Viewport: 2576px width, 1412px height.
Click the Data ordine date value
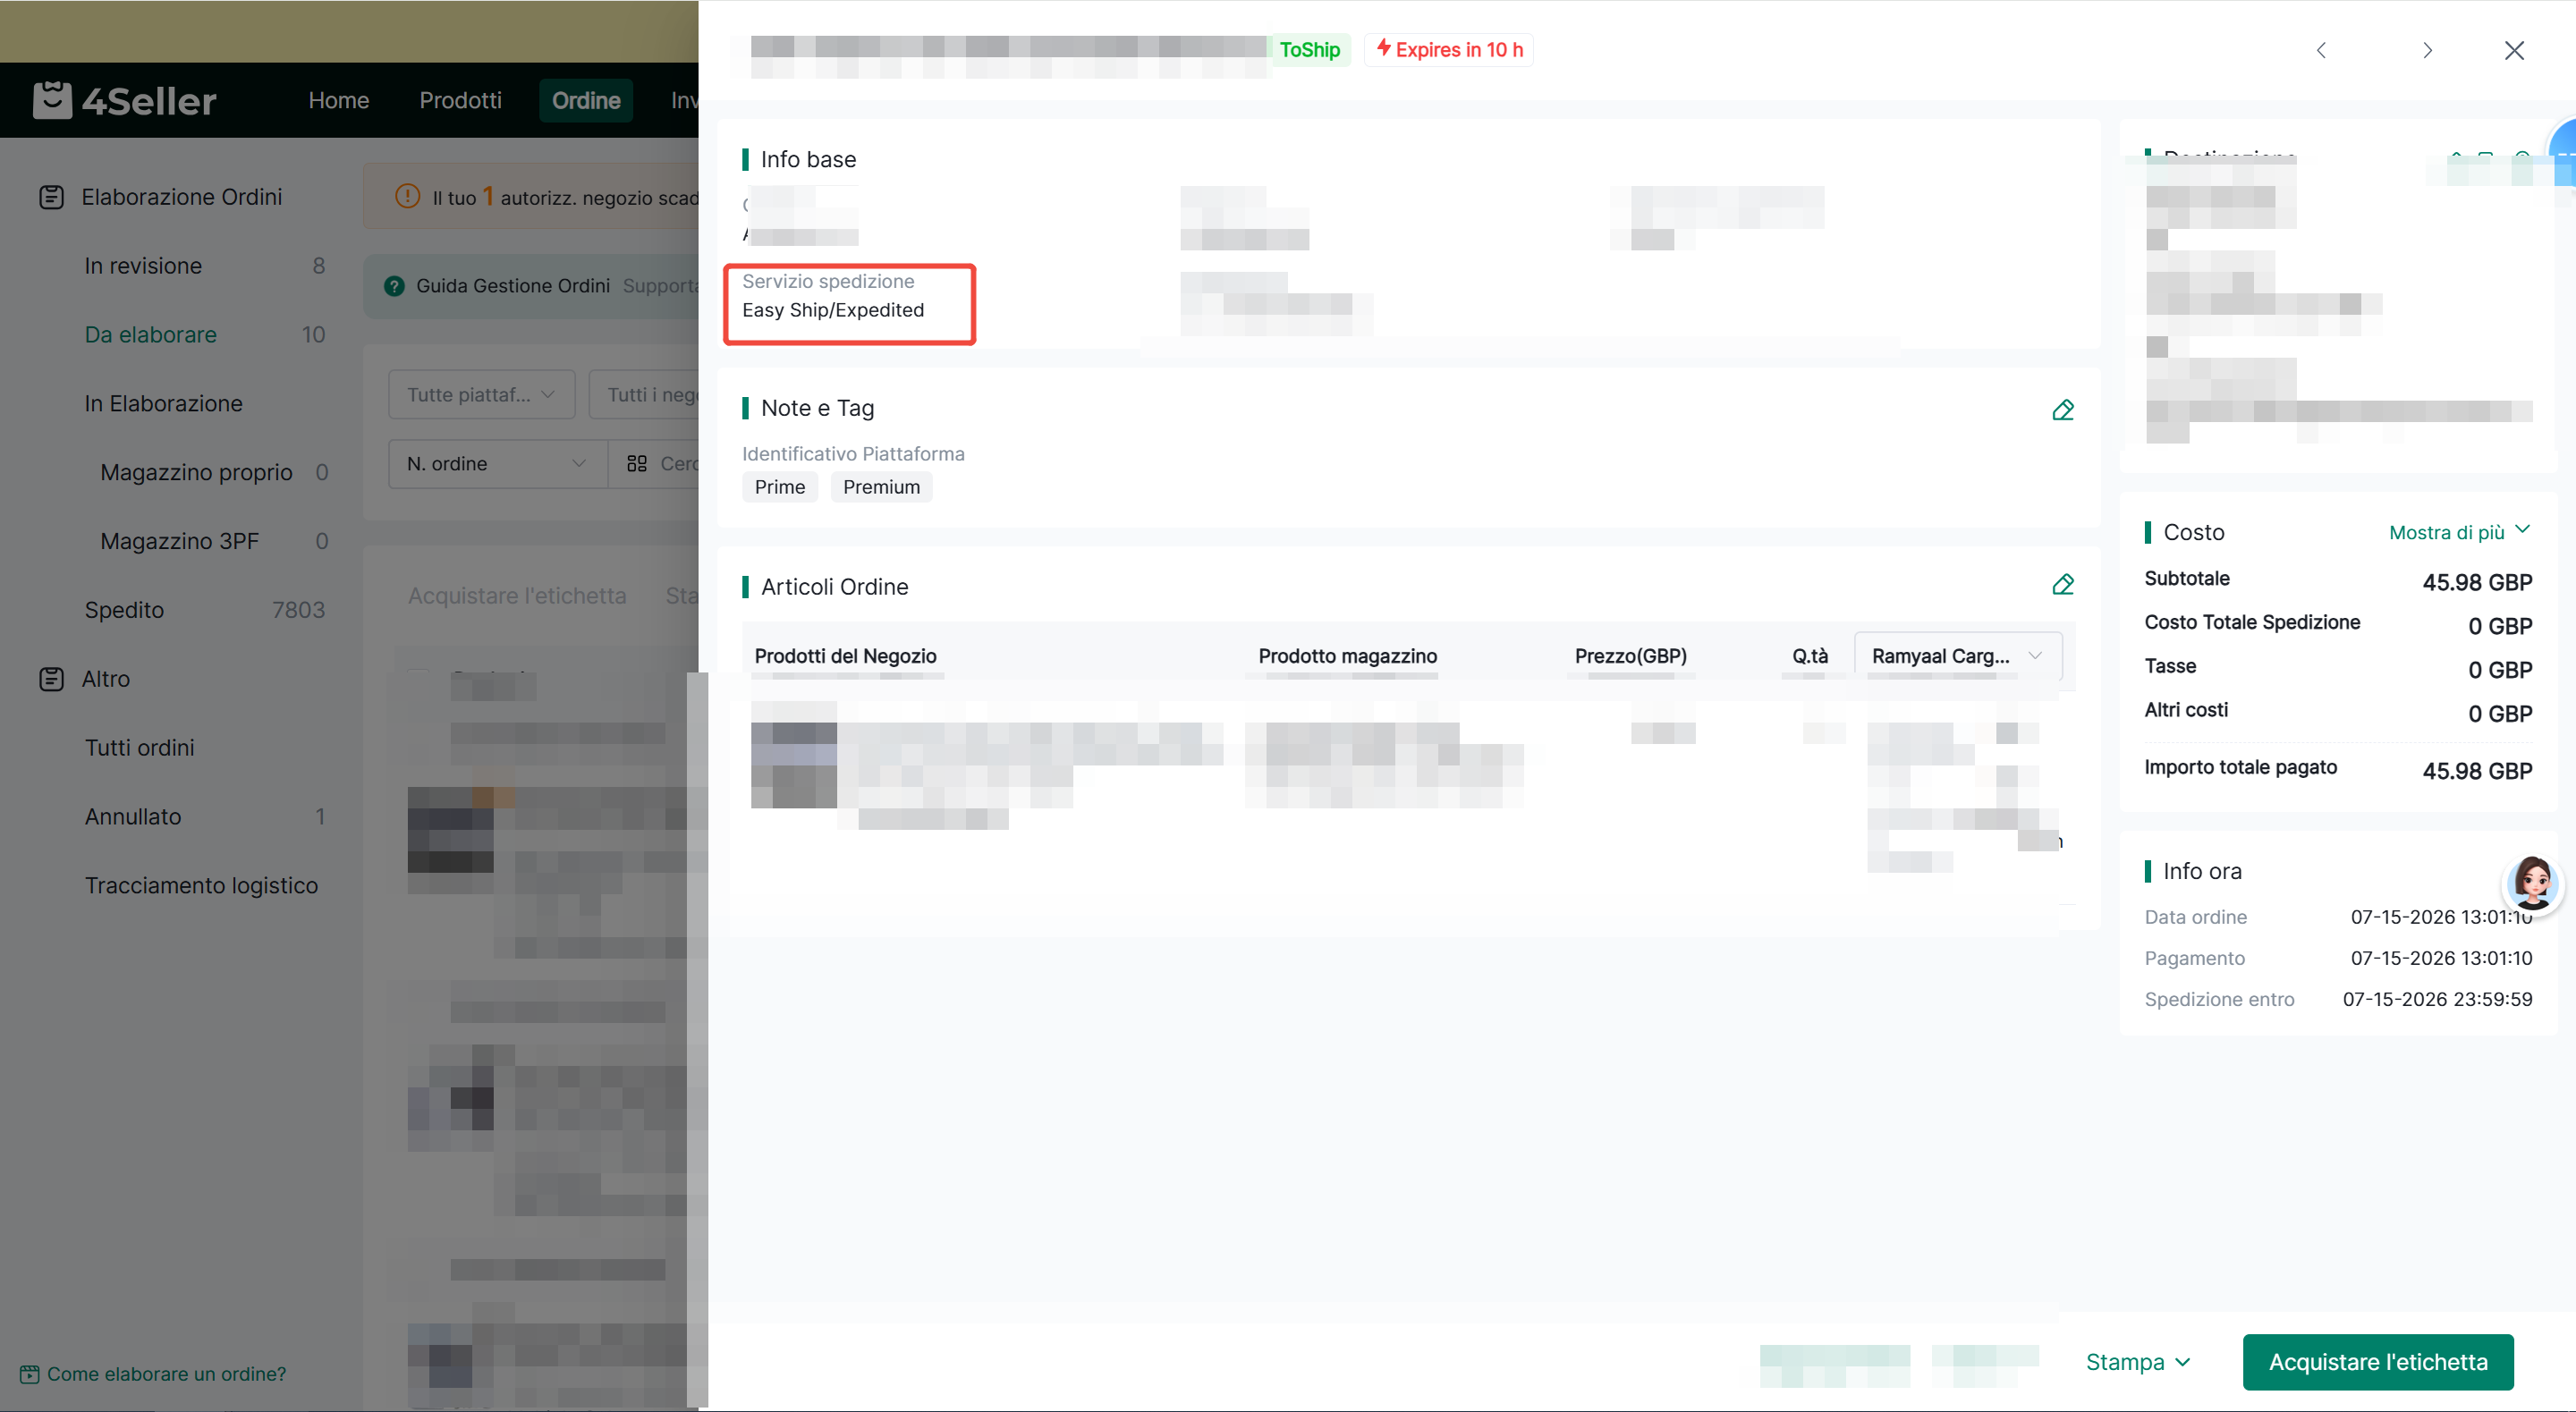[x=2441, y=917]
